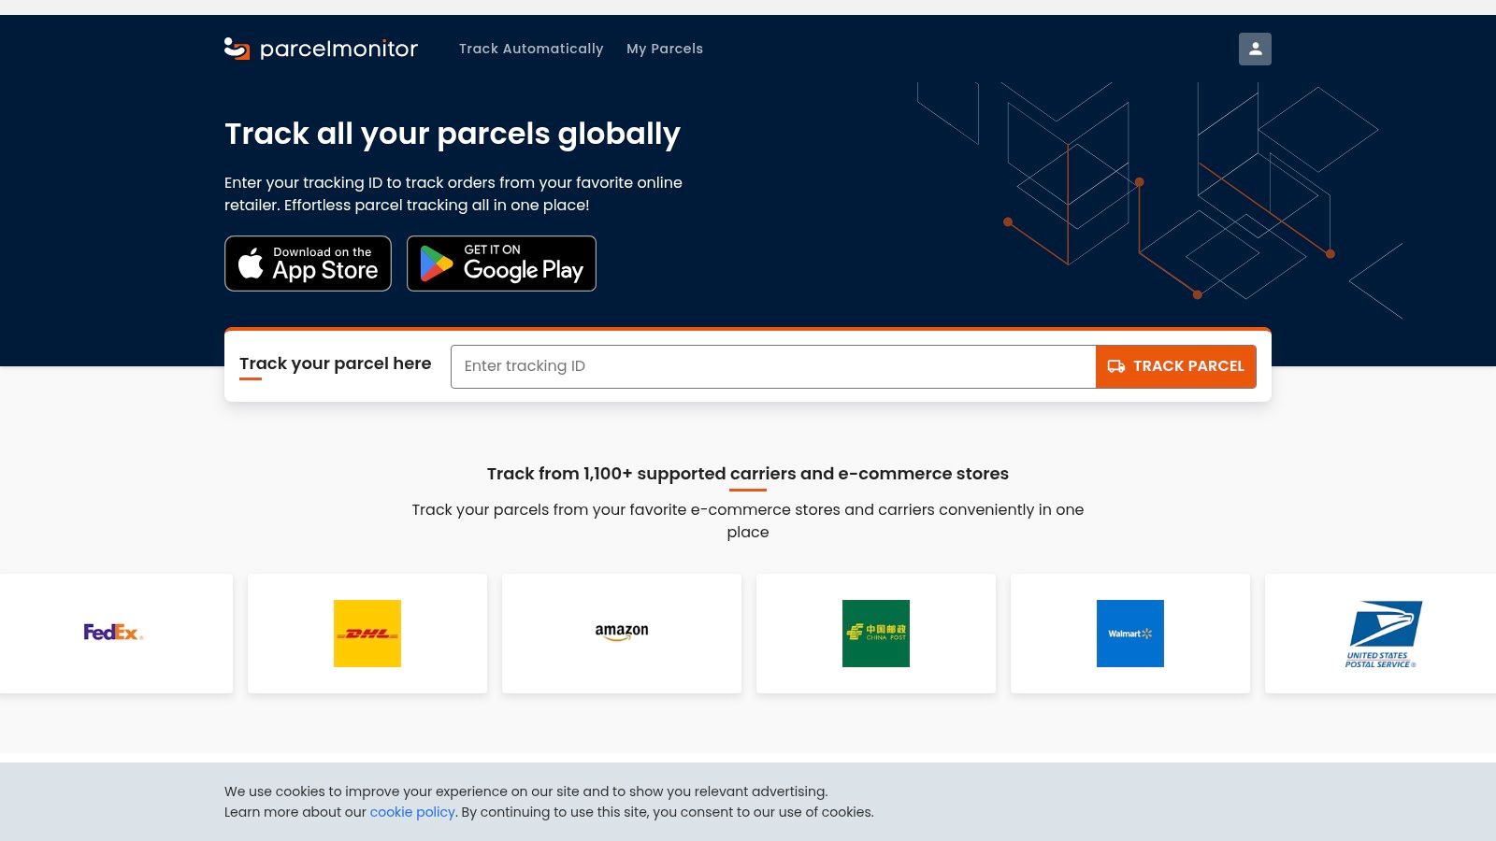Select the China Post carrier logo
Viewport: 1496px width, 841px height.
pos(876,633)
